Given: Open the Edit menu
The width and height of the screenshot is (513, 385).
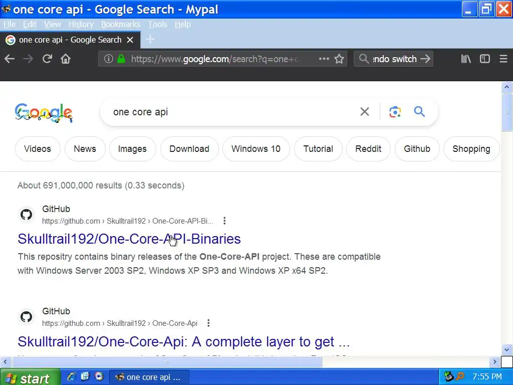Looking at the screenshot, I should (x=30, y=24).
